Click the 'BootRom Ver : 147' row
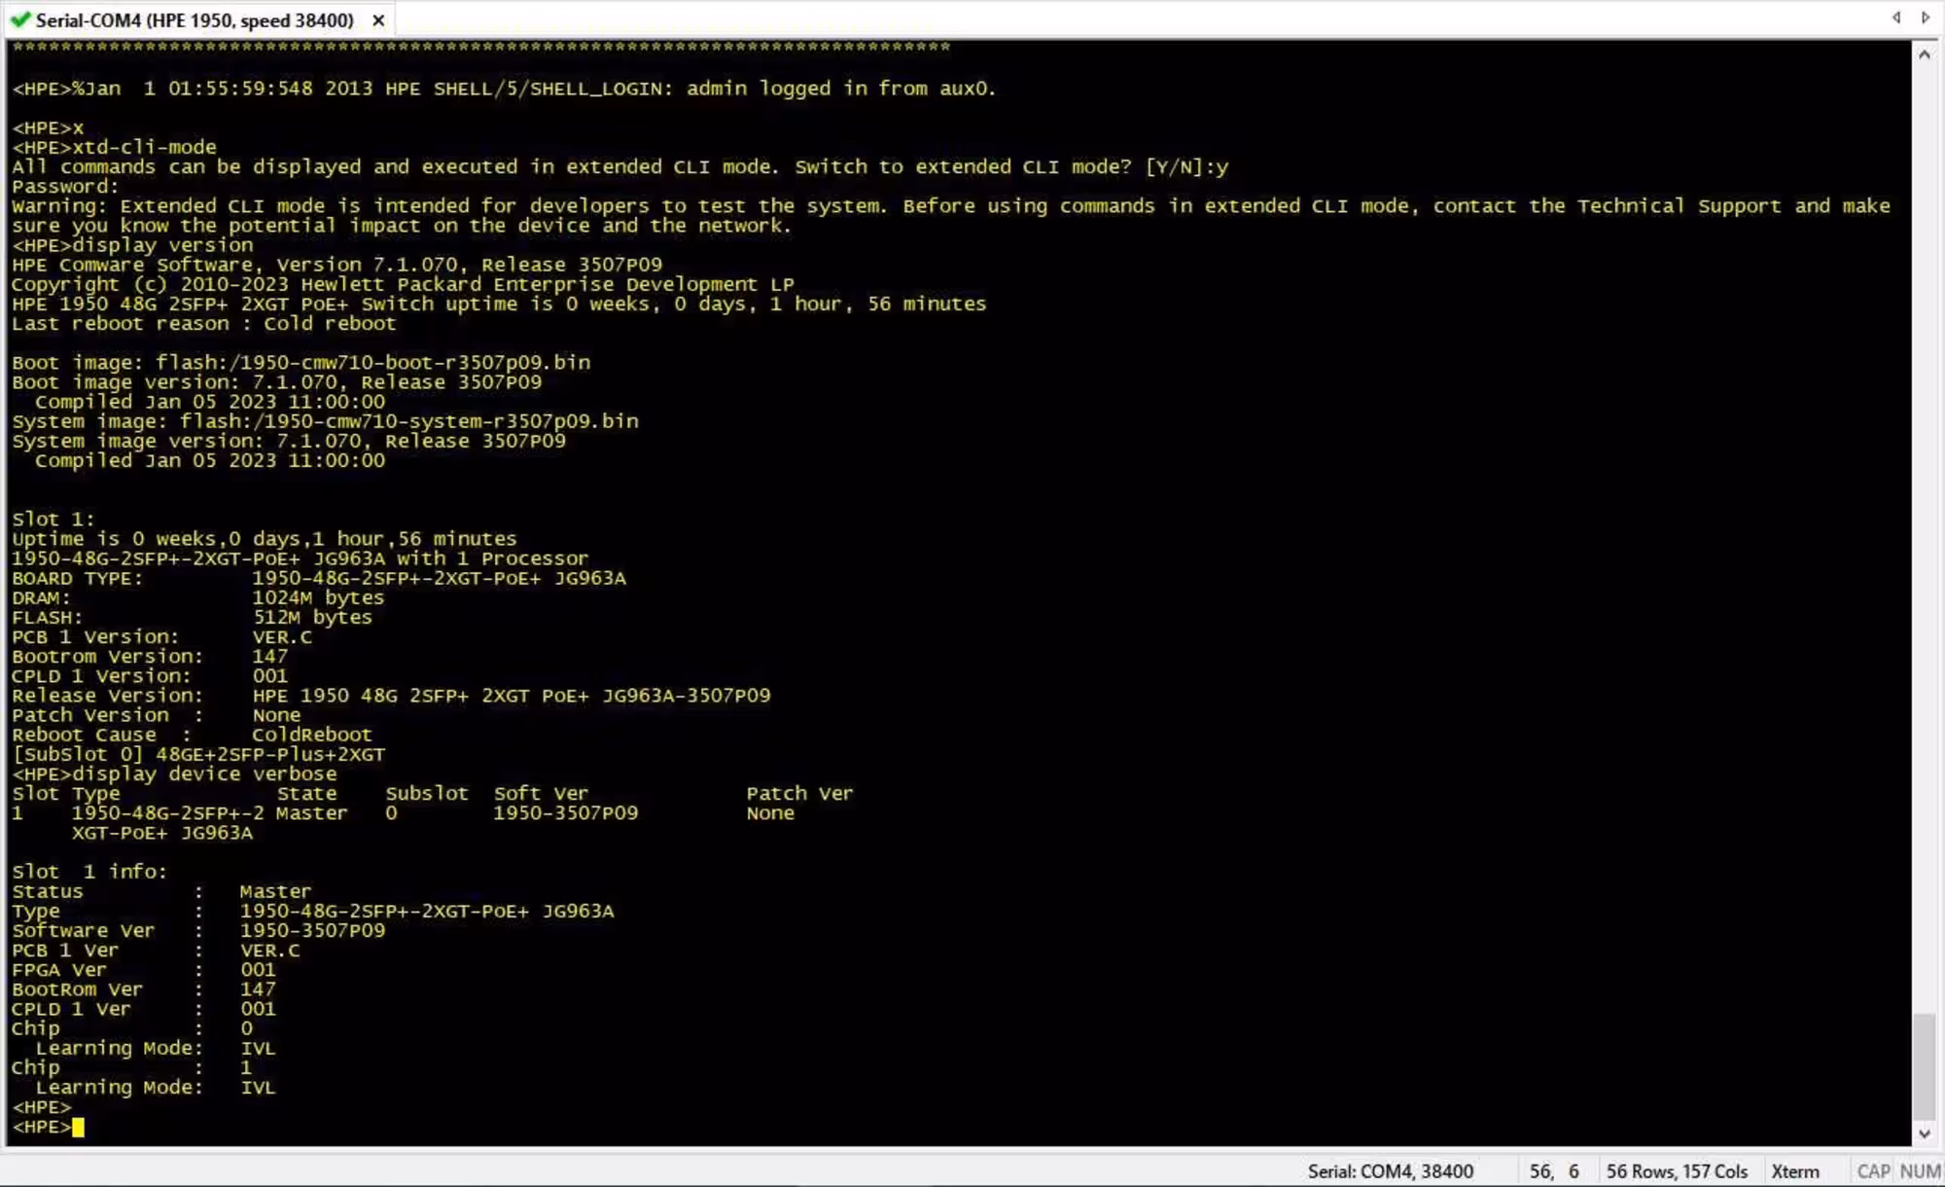The width and height of the screenshot is (1945, 1187). 144,989
